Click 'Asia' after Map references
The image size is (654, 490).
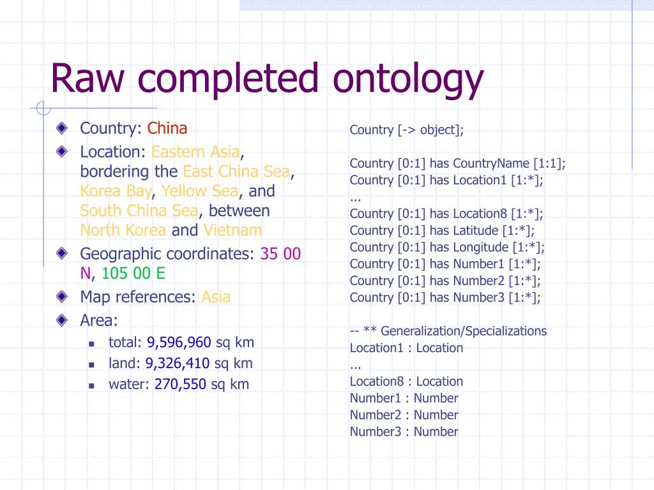pos(216,297)
